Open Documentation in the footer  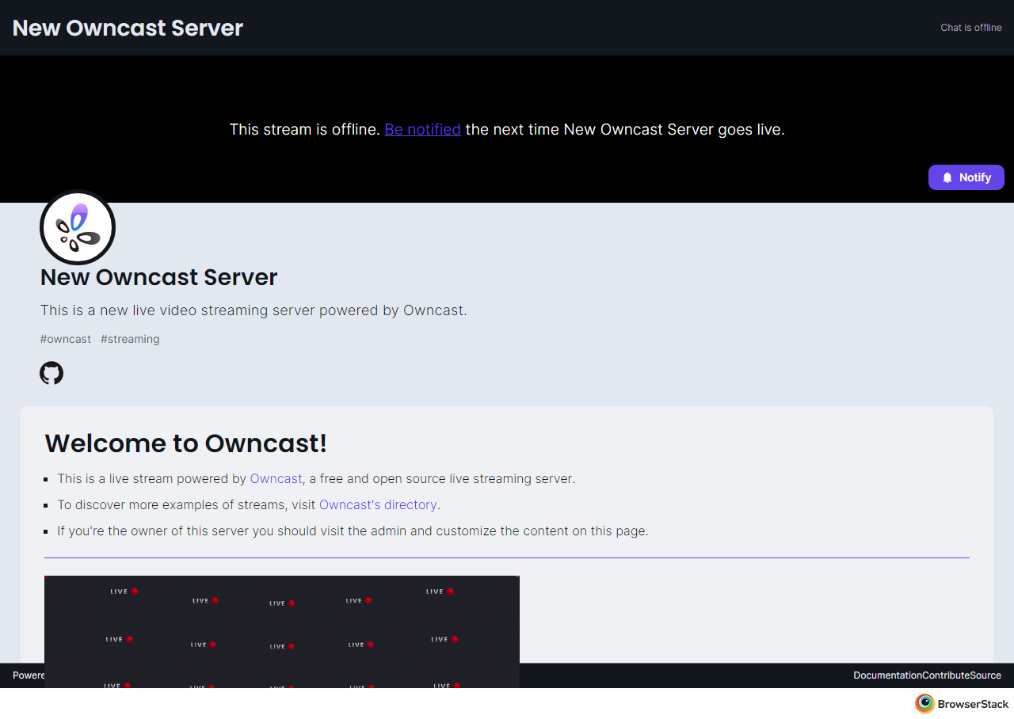pyautogui.click(x=887, y=675)
